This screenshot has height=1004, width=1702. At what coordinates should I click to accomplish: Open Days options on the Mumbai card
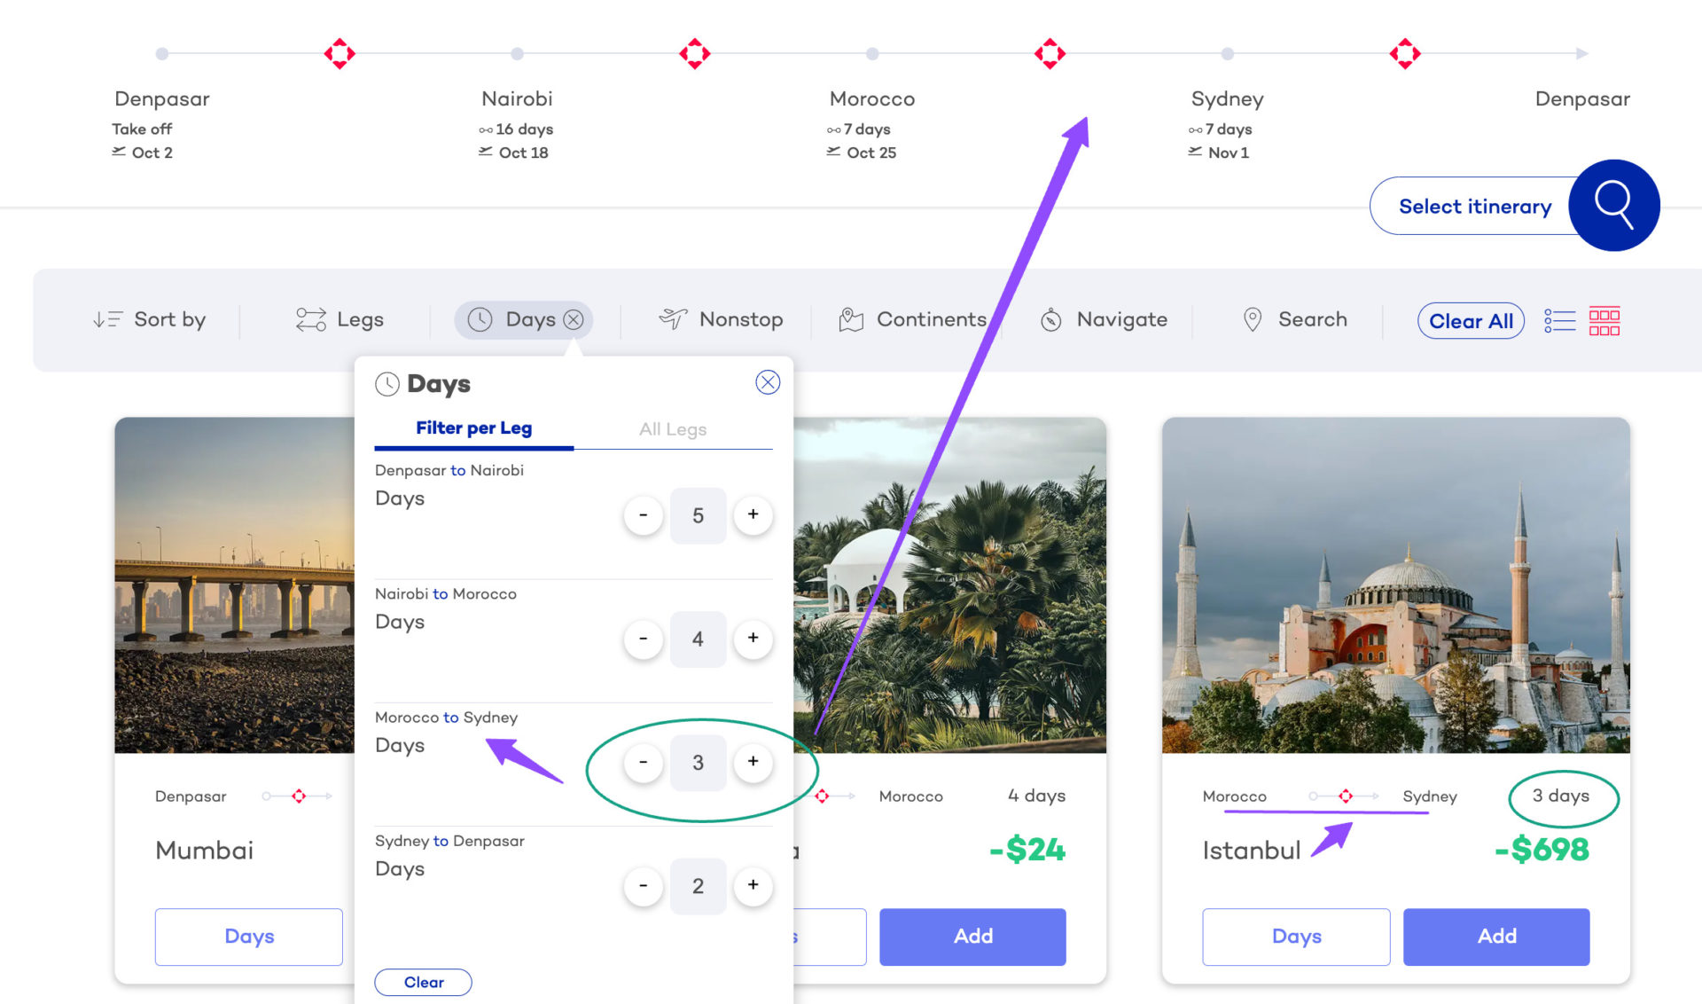tap(248, 936)
